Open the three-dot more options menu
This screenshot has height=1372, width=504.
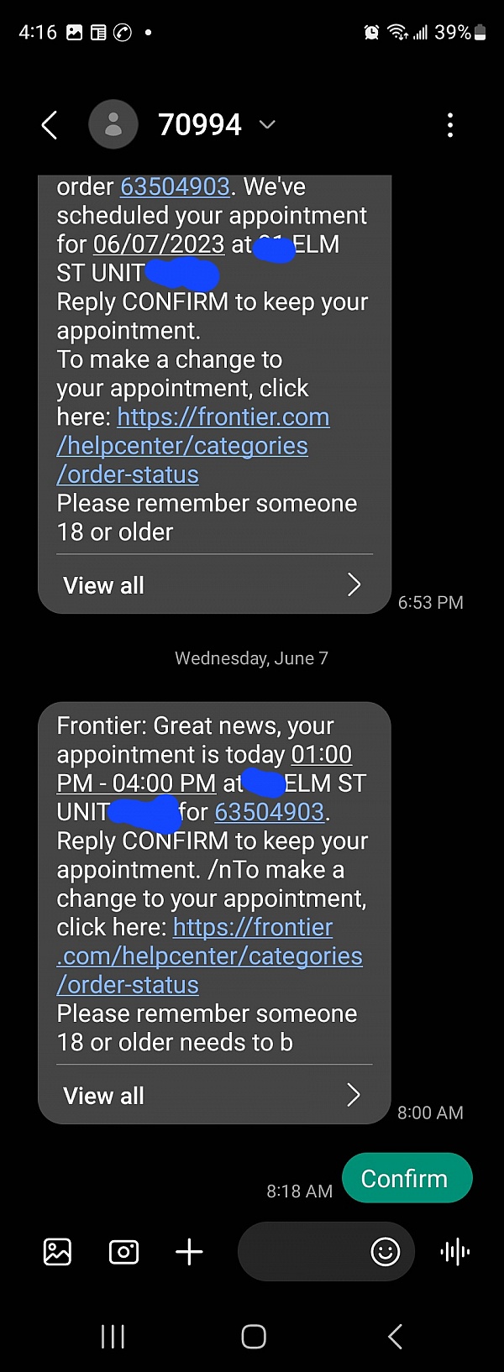(450, 125)
